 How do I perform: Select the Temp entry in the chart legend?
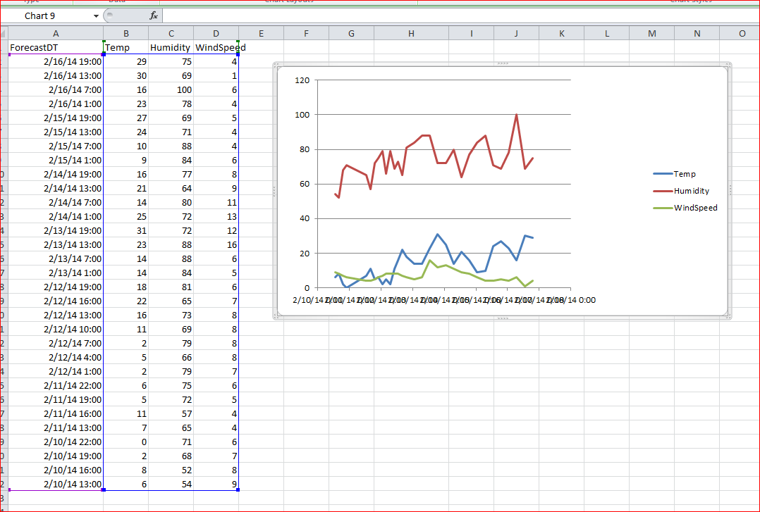pos(674,173)
